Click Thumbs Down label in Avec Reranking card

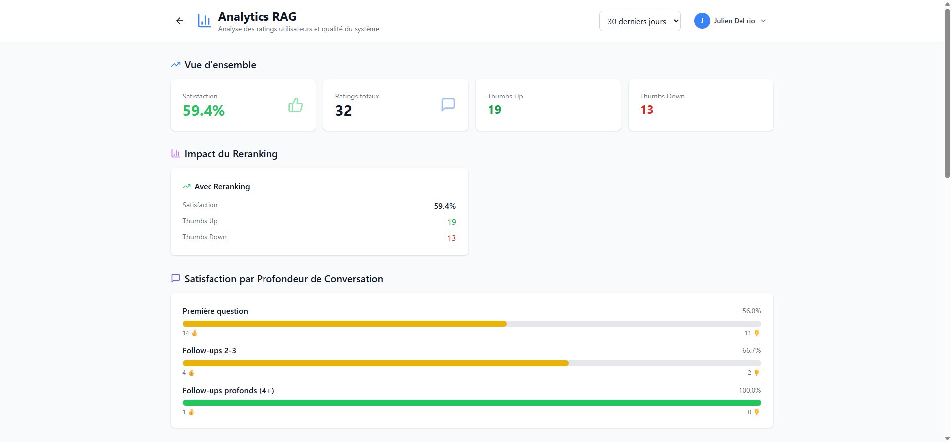click(205, 237)
